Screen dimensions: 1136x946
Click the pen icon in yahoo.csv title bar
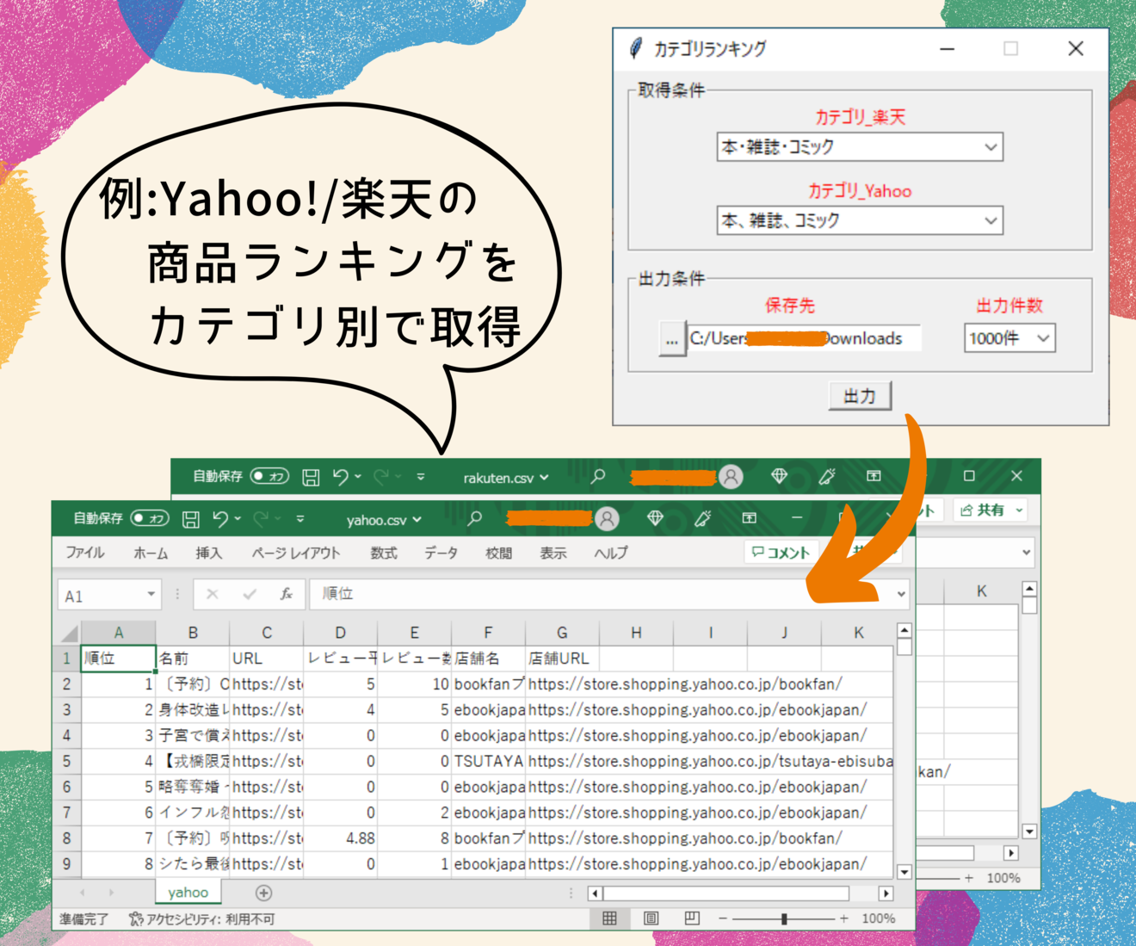click(702, 518)
